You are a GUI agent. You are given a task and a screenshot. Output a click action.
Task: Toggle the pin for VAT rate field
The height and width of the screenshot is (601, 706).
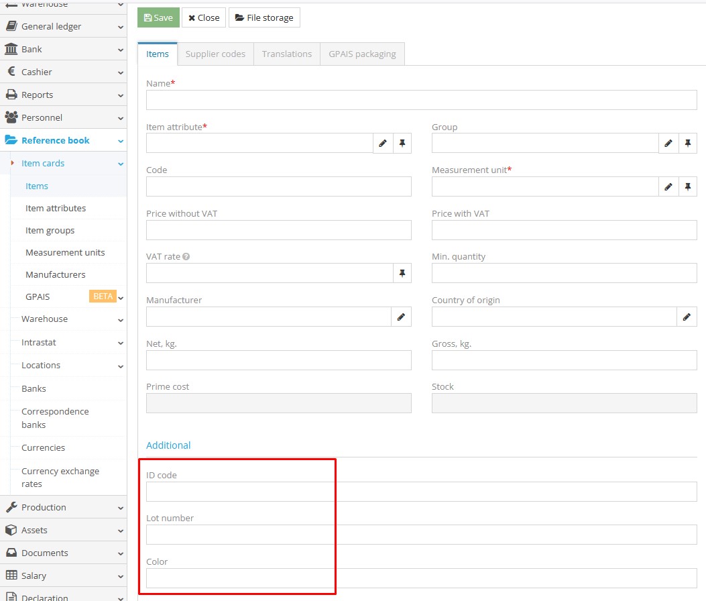coord(402,273)
